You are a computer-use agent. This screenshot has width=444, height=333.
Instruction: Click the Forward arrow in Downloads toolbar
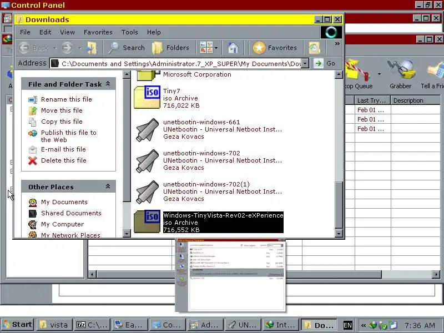(67, 48)
